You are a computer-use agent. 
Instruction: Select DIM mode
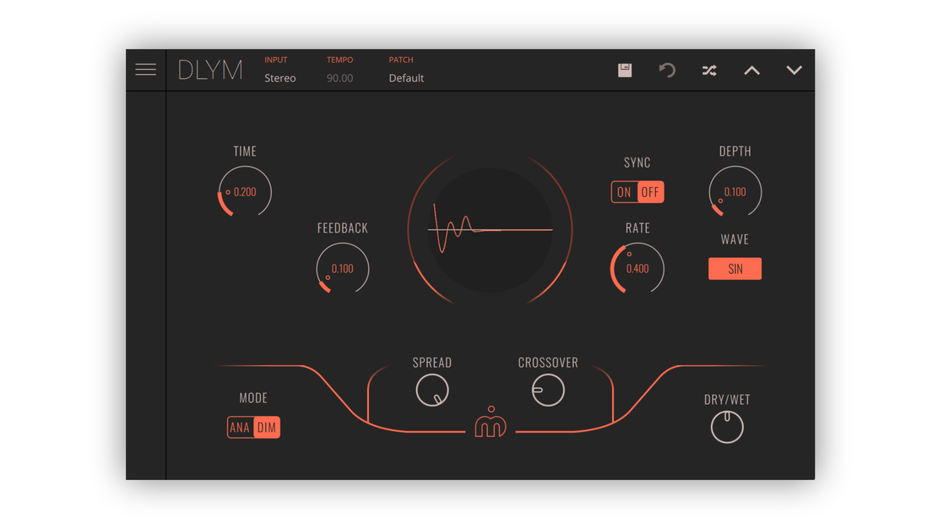click(267, 428)
